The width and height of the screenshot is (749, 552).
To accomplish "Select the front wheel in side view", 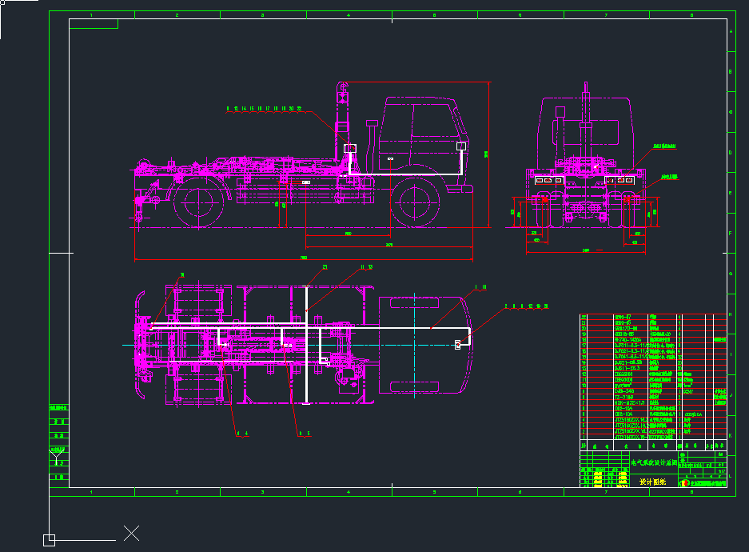I will point(416,203).
